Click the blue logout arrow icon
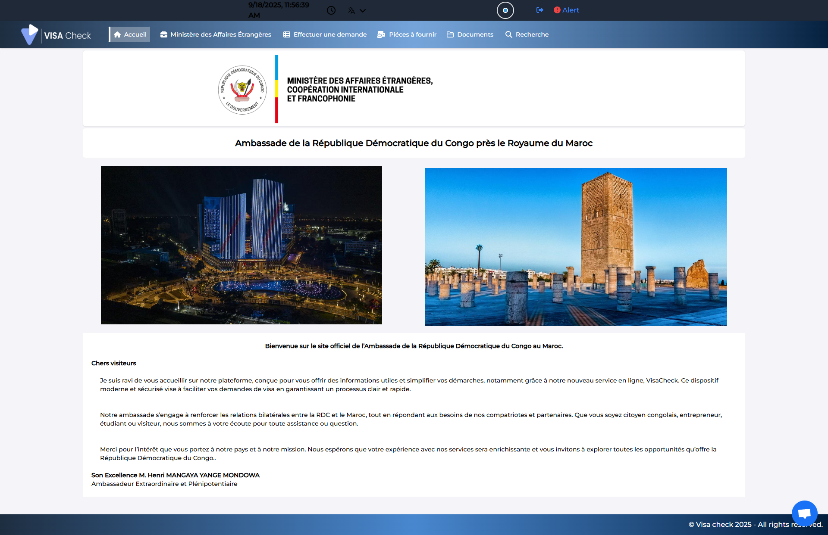 (x=539, y=10)
